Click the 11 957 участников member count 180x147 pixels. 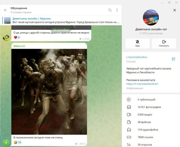pos(151,33)
